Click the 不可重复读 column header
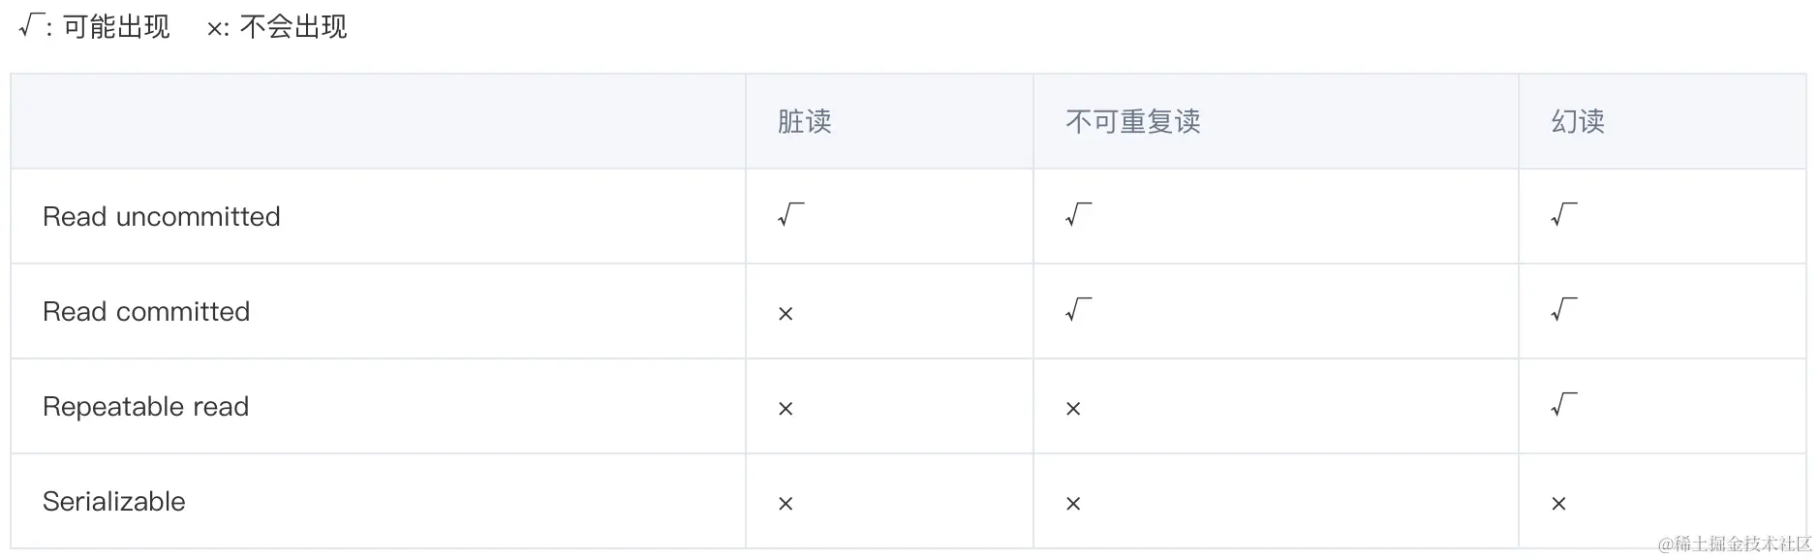 [1132, 121]
